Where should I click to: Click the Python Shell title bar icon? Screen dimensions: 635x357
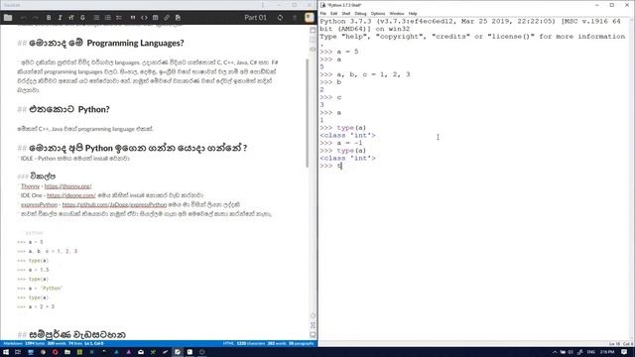[322, 5]
